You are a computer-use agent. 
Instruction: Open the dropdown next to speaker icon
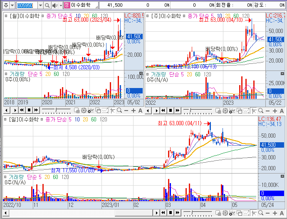click(x=61, y=5)
